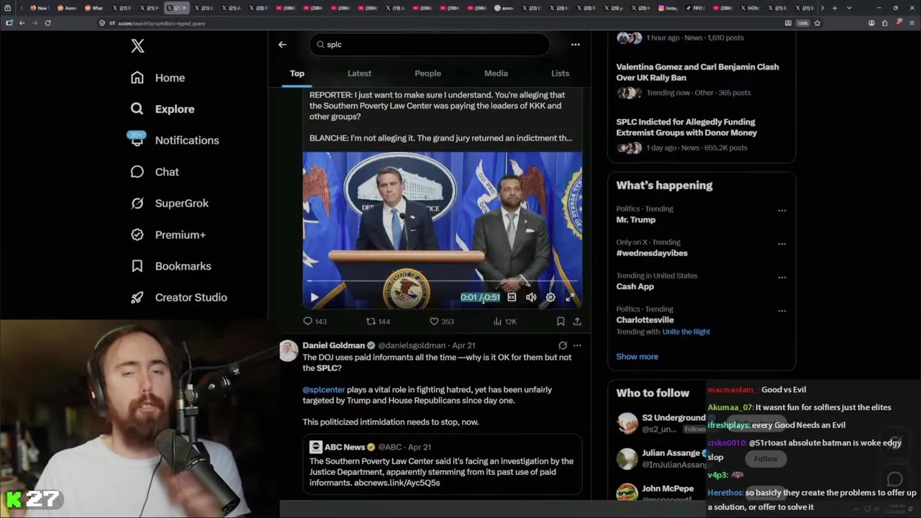Switch to the People tab

click(x=427, y=73)
